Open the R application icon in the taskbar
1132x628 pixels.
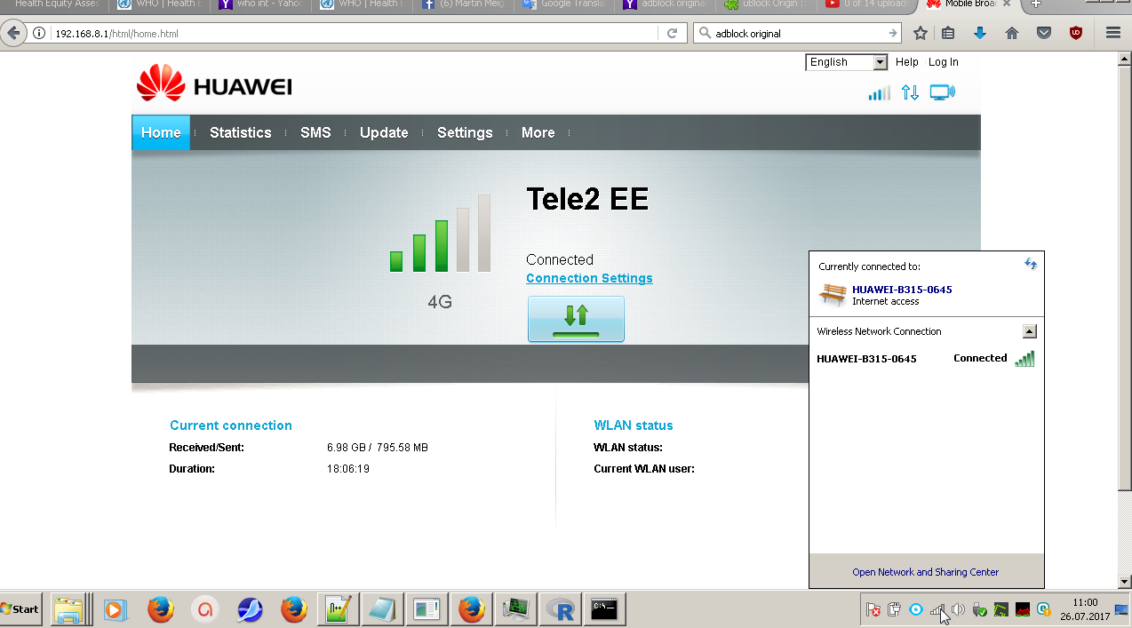(560, 609)
